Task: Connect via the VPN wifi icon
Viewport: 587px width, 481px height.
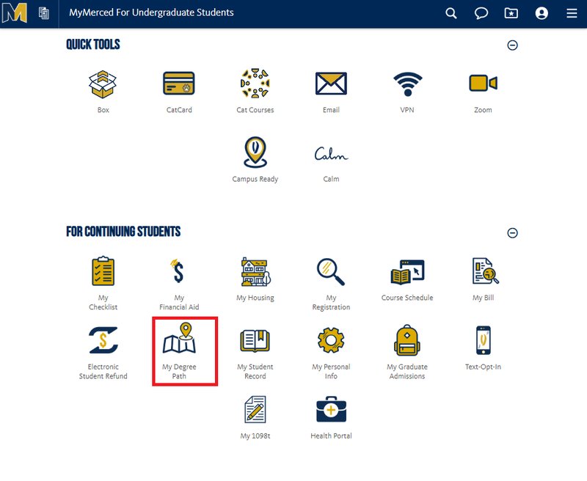Action: [x=407, y=84]
